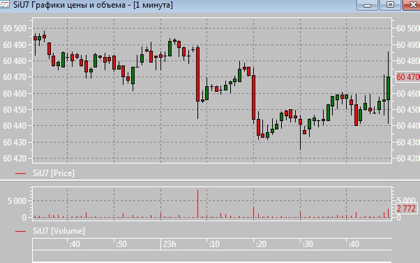Click the tallest red volume spike bar

pyautogui.click(x=197, y=204)
